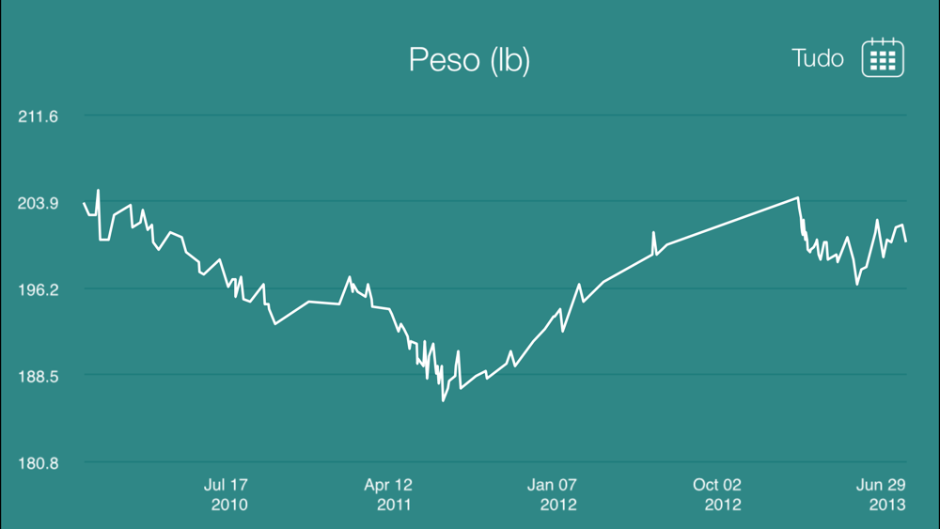Click the peak ending the long straight rise
Image resolution: width=940 pixels, height=529 pixels.
(798, 197)
